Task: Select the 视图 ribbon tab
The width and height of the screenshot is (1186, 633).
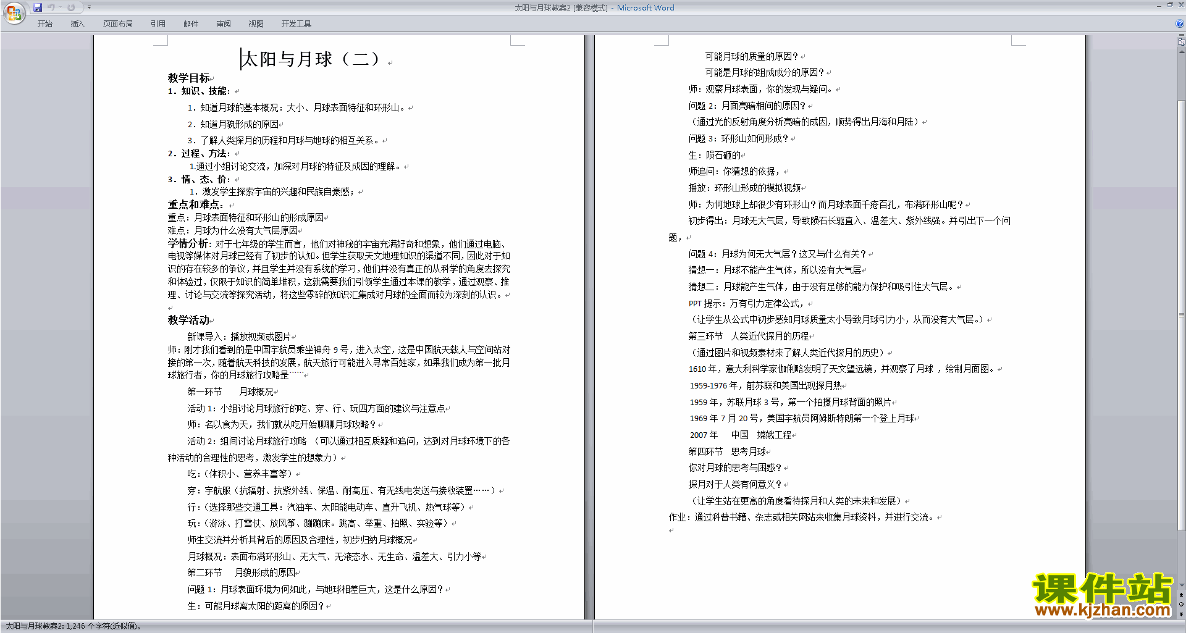Action: 256,23
